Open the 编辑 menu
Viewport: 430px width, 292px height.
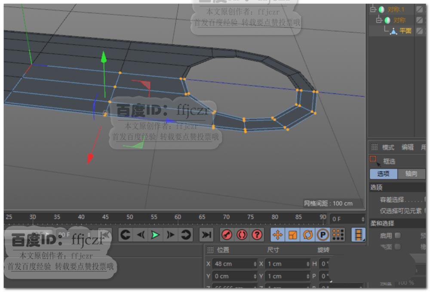[x=408, y=147]
